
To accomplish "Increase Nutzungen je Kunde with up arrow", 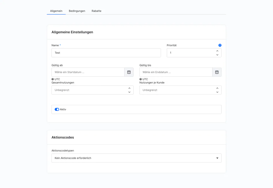I will (x=217, y=88).
